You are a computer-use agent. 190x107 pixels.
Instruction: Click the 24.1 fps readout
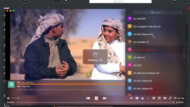coord(181,98)
